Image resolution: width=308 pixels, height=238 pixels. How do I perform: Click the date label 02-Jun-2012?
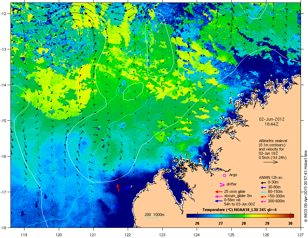point(272,119)
